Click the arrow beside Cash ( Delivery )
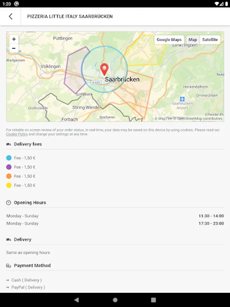 [7, 280]
